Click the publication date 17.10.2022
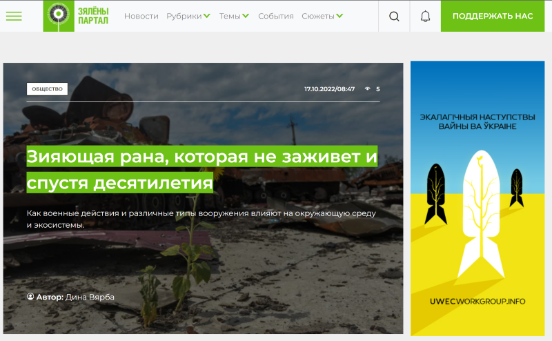The width and height of the screenshot is (552, 341). click(x=329, y=89)
